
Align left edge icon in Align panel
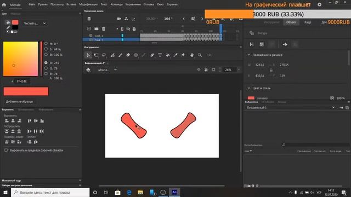coord(7,121)
